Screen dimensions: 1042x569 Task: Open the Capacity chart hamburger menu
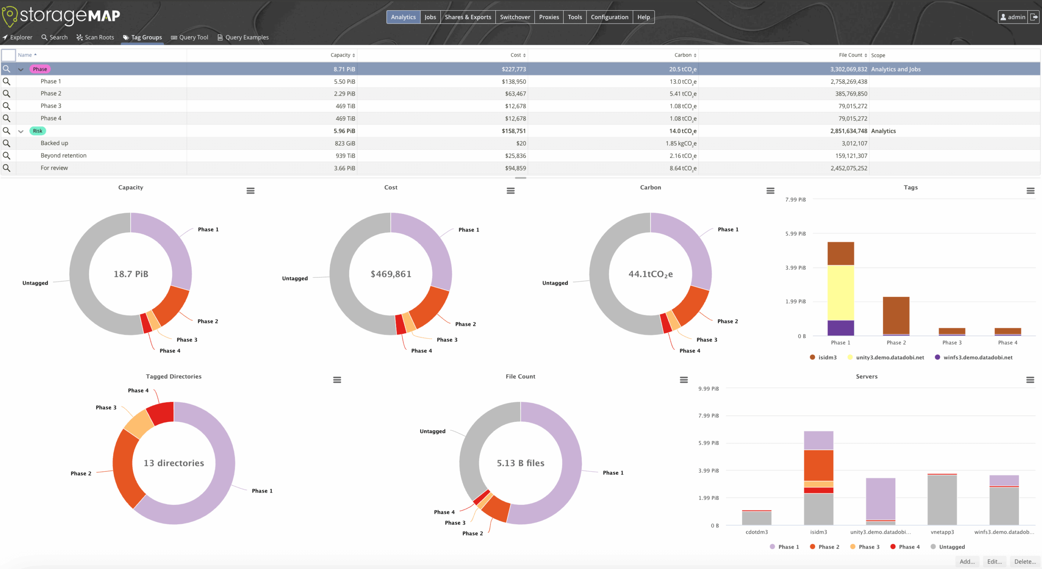(x=251, y=190)
